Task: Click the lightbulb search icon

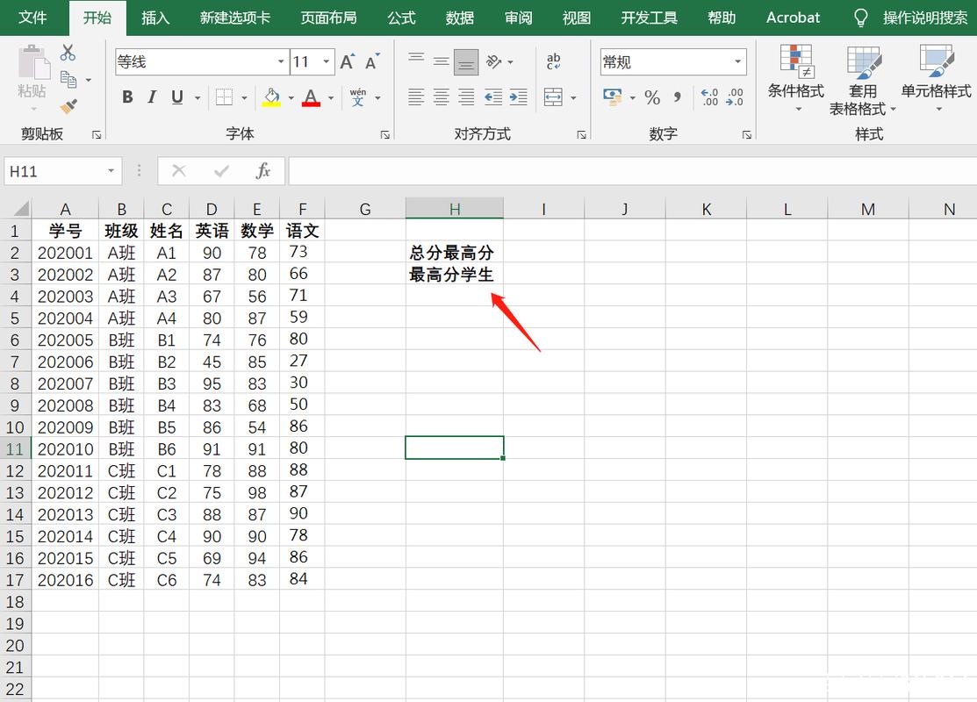Action: coord(861,18)
